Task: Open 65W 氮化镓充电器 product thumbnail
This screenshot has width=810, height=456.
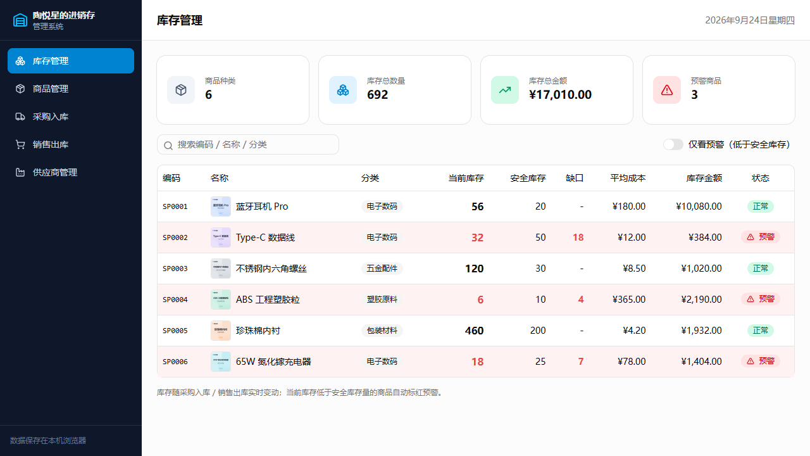Action: click(x=221, y=362)
